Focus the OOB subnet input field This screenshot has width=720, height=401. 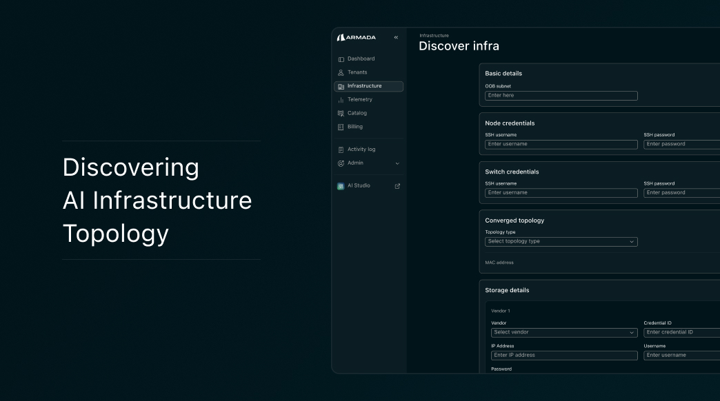point(561,96)
